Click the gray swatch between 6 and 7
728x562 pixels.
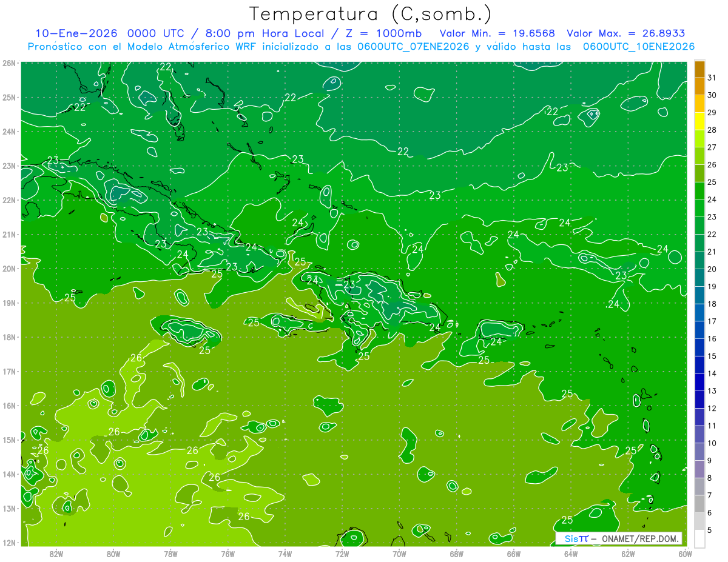coord(699,504)
